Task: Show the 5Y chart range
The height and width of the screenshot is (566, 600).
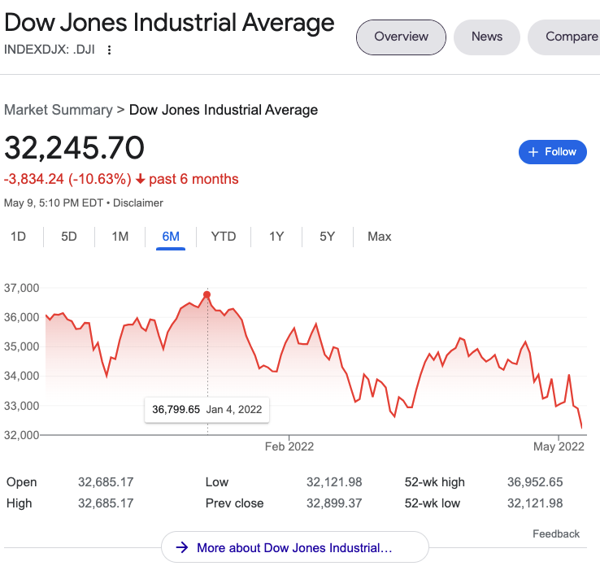Action: (327, 237)
